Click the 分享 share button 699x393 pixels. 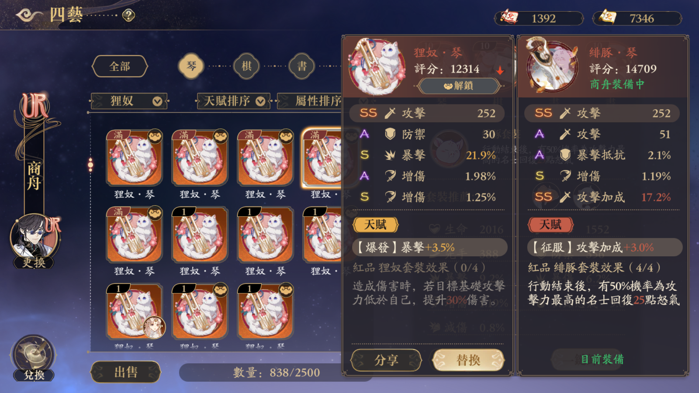(x=386, y=360)
